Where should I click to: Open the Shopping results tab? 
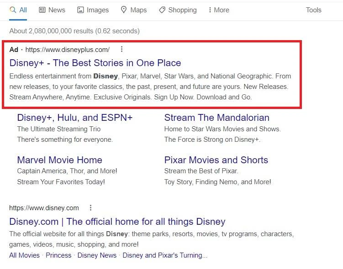pyautogui.click(x=178, y=10)
